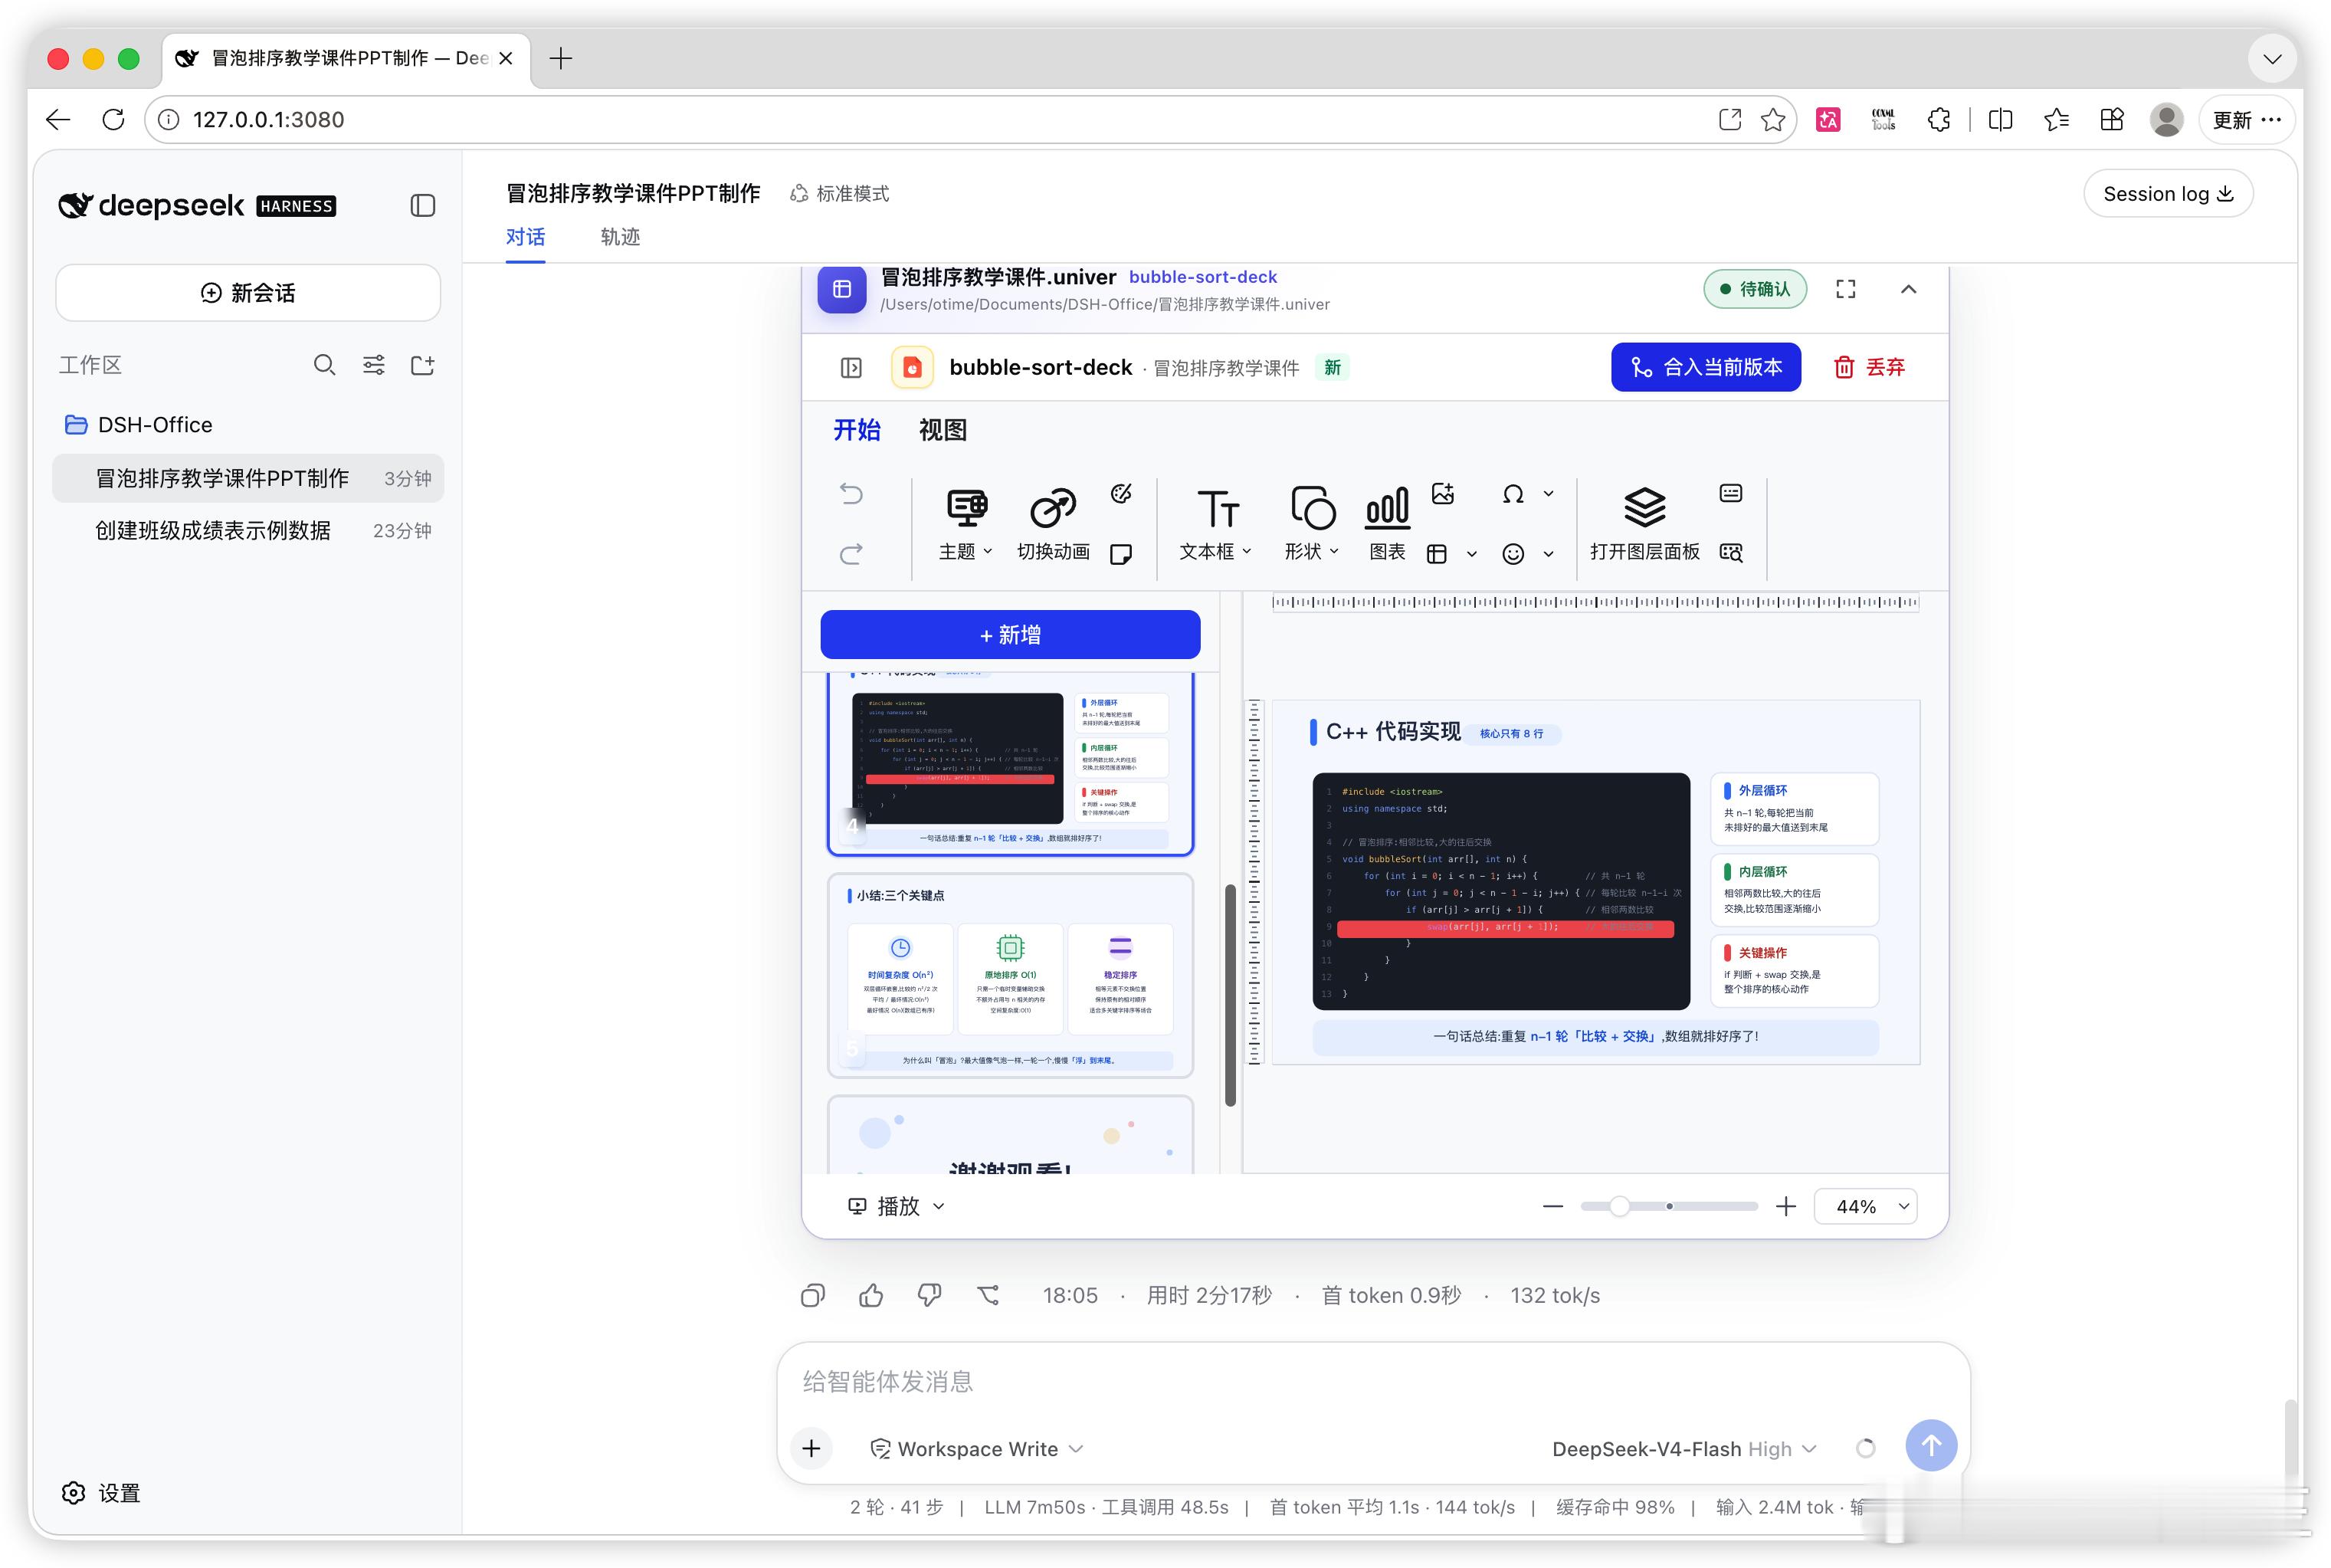Select the 小结:三个关键点 slide thumbnail
The height and width of the screenshot is (1568, 2331).
(1010, 975)
